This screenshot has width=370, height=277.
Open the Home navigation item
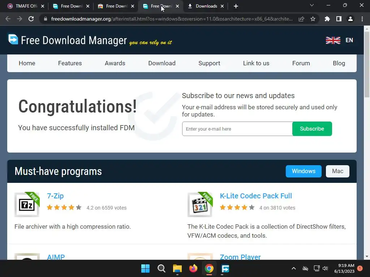pos(27,63)
